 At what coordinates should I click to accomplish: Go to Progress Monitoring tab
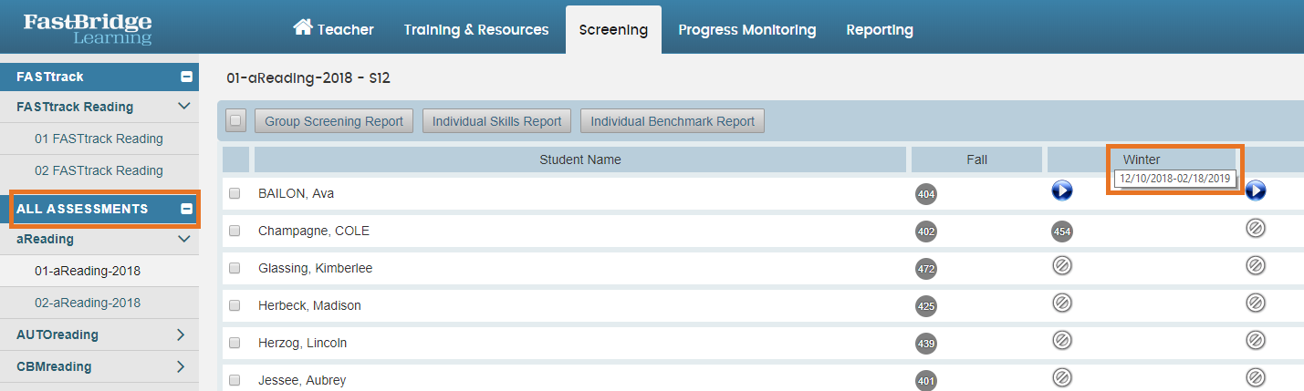click(x=747, y=29)
